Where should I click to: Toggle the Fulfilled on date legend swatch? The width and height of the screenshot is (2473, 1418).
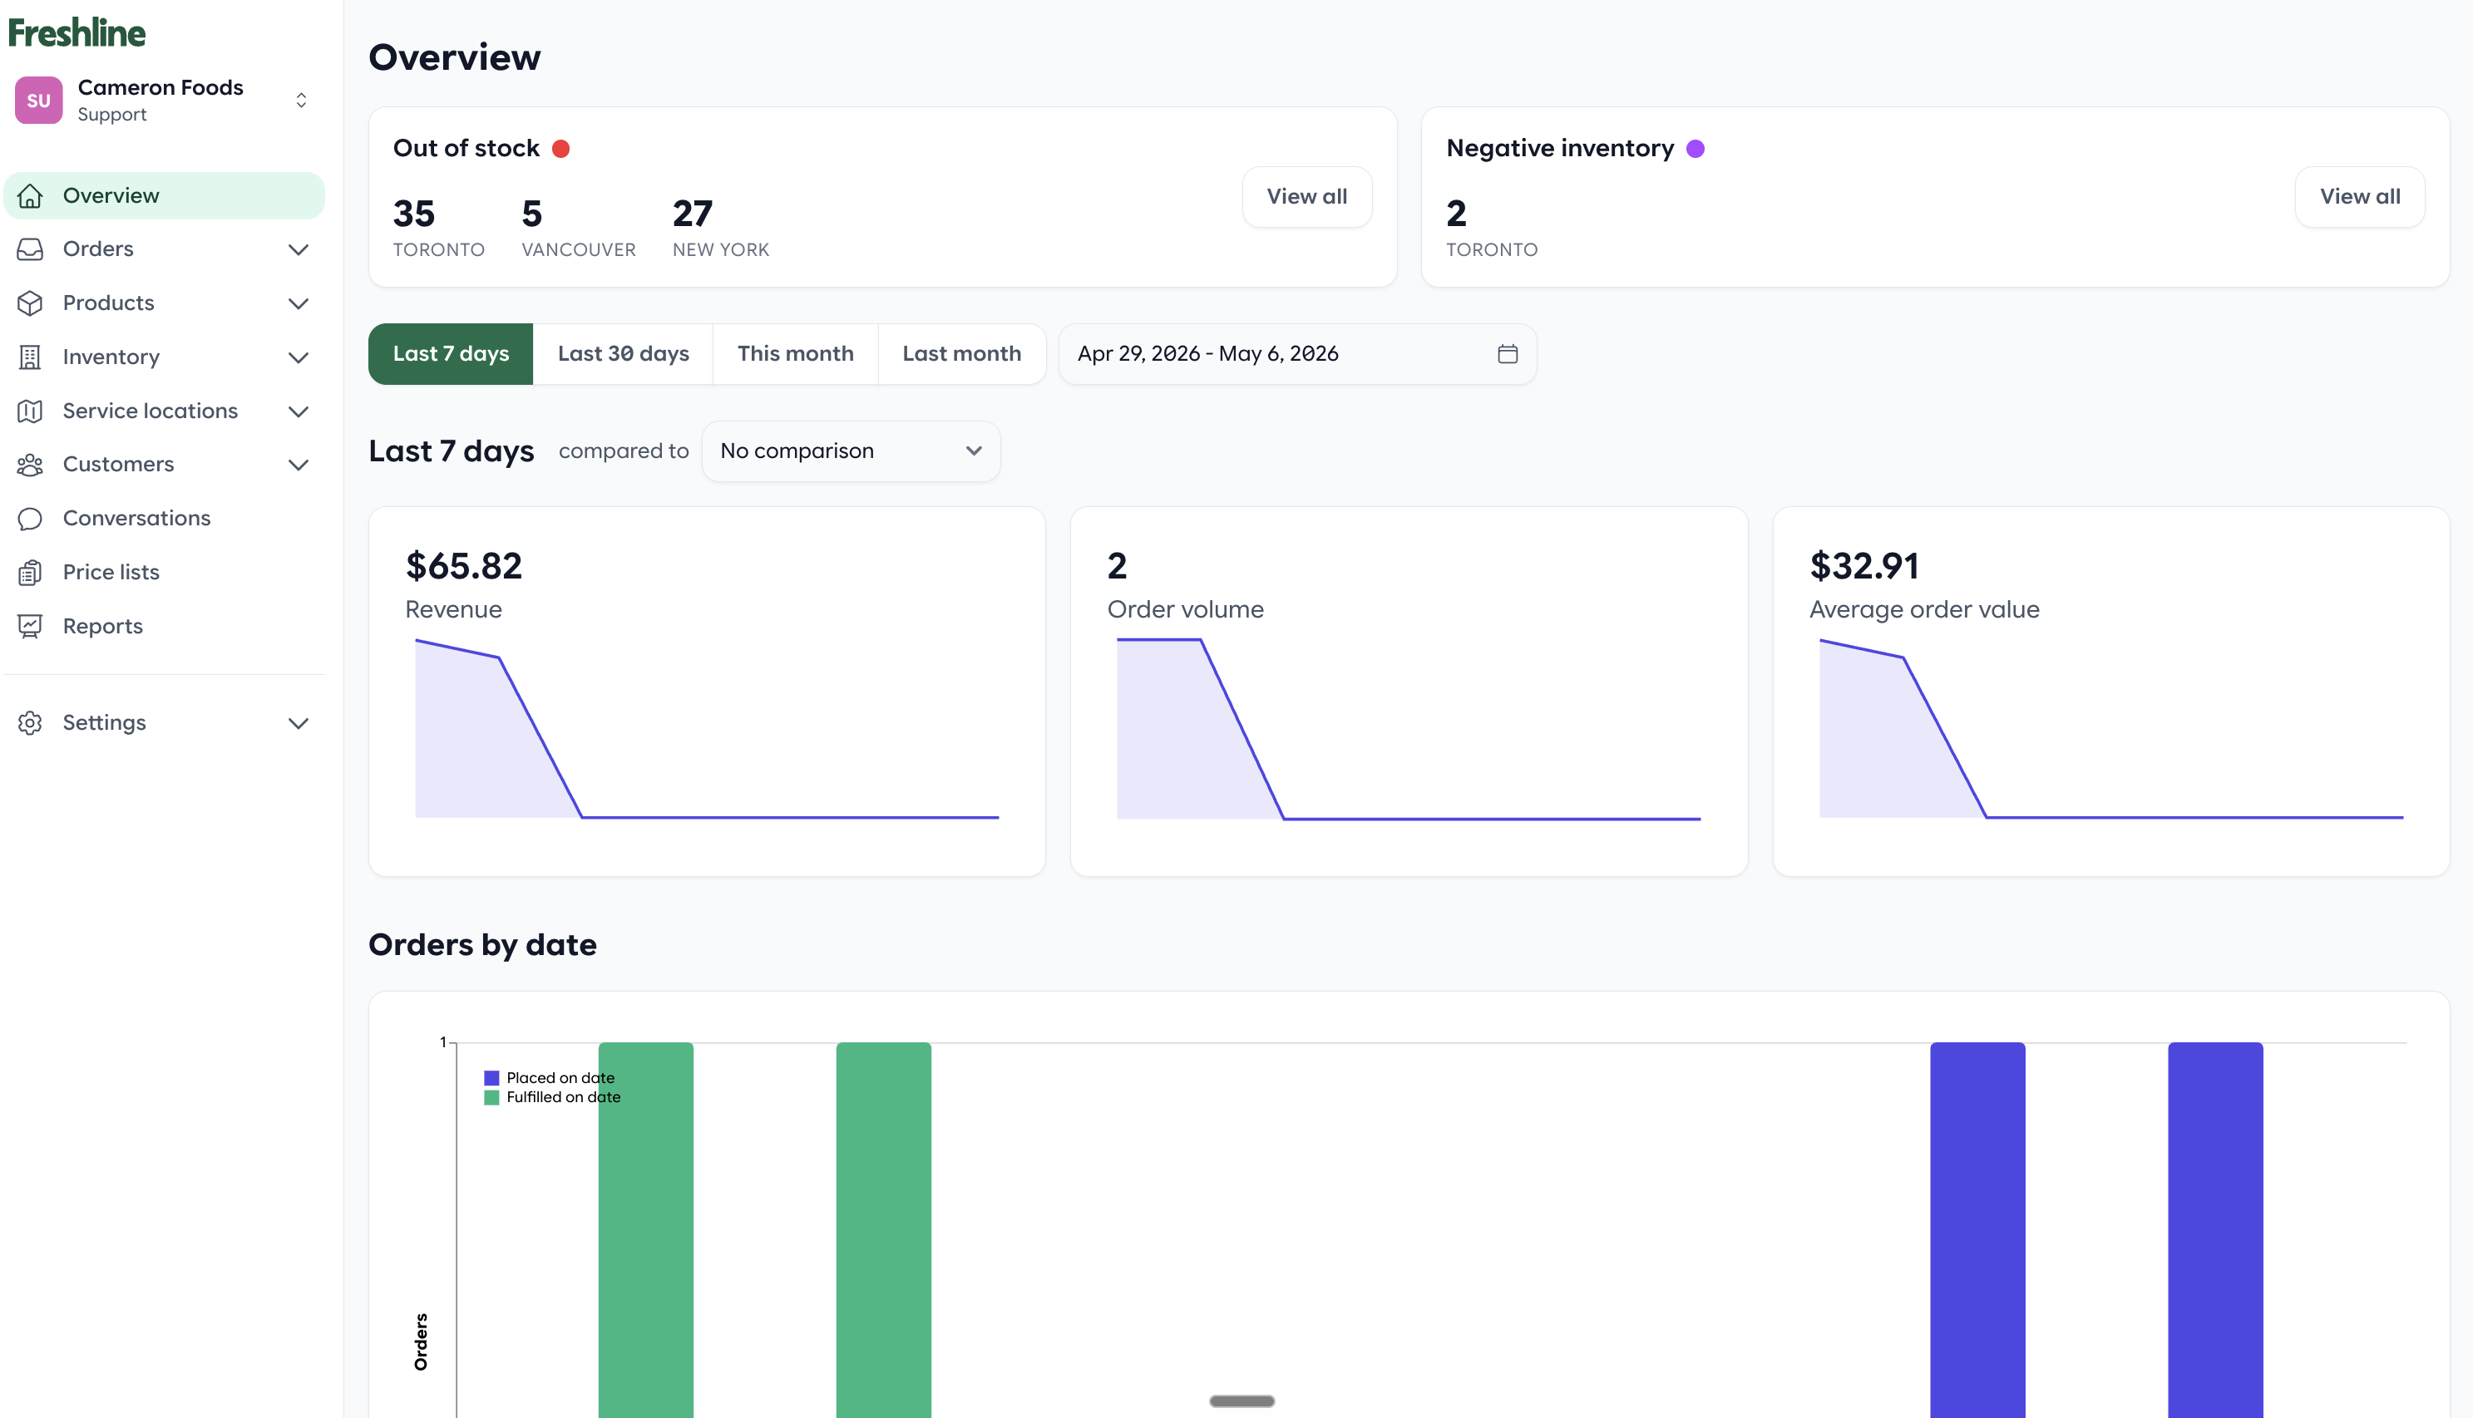(492, 1098)
